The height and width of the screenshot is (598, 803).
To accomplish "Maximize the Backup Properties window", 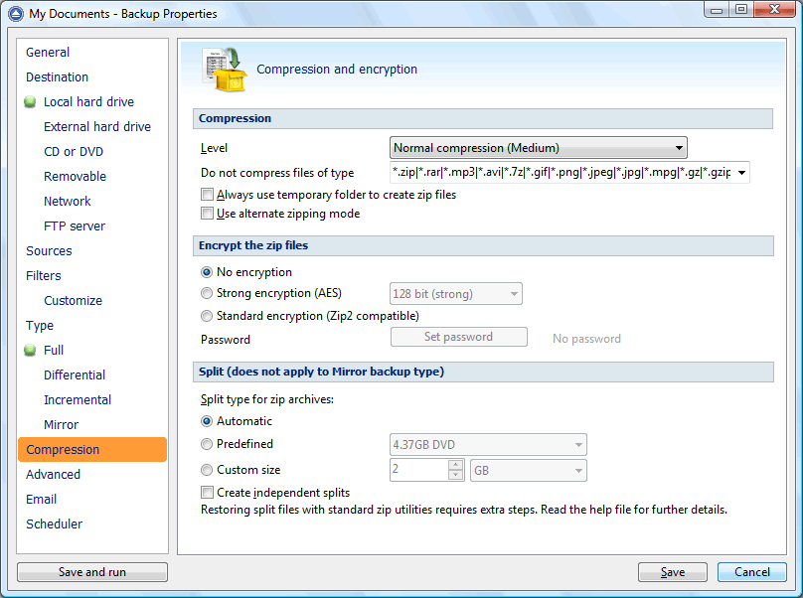I will (741, 9).
